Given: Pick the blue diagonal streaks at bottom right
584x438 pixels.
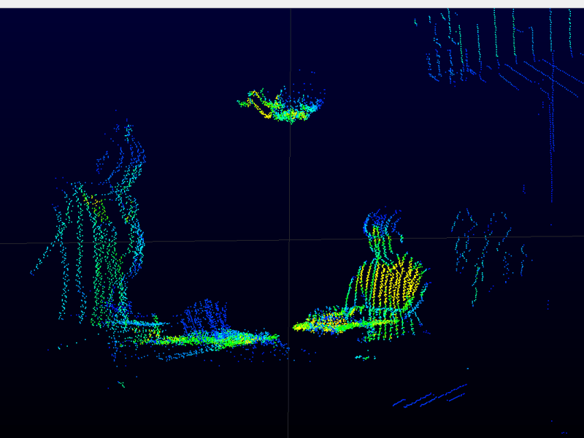Looking at the screenshot, I should click(x=431, y=396).
